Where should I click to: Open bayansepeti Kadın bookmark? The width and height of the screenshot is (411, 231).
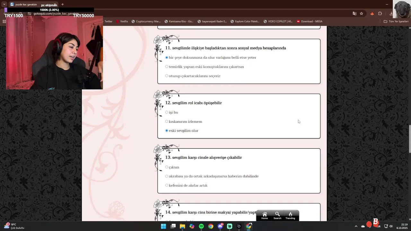[212, 21]
